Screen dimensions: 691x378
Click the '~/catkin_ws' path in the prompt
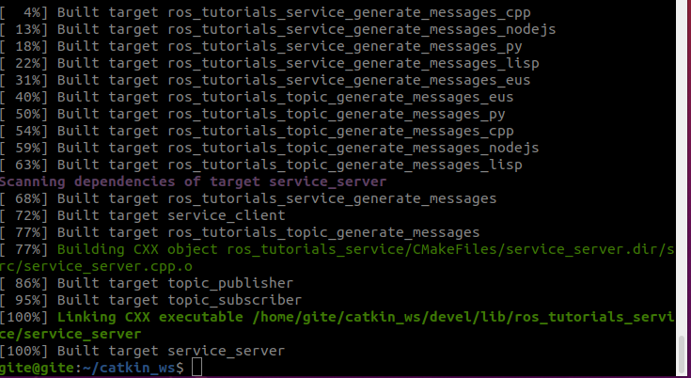[x=129, y=368]
